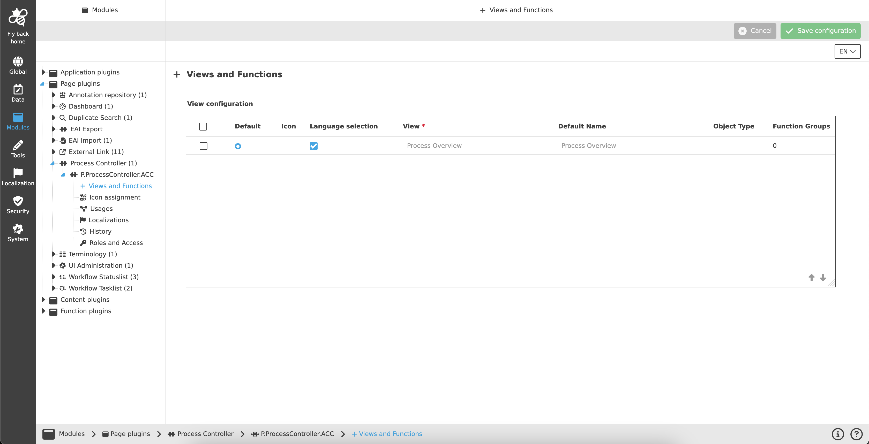Select the System section icon
This screenshot has width=869, height=444.
pos(18,231)
